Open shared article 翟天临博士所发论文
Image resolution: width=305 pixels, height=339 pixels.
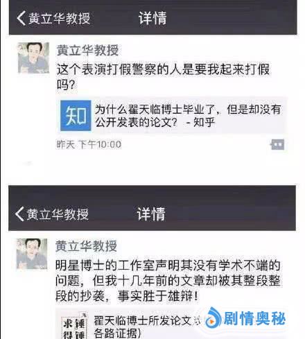point(171,324)
